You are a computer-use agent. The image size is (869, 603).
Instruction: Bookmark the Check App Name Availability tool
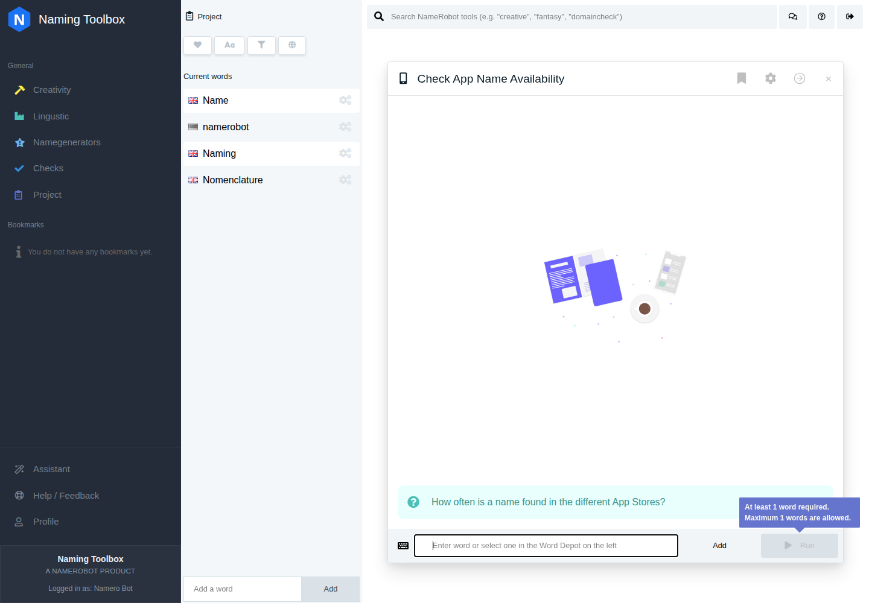tap(742, 78)
